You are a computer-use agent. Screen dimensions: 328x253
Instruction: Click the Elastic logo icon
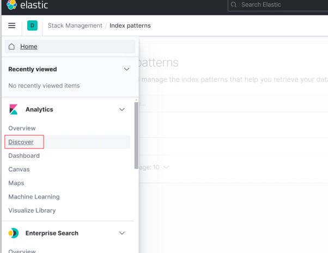(11, 5)
